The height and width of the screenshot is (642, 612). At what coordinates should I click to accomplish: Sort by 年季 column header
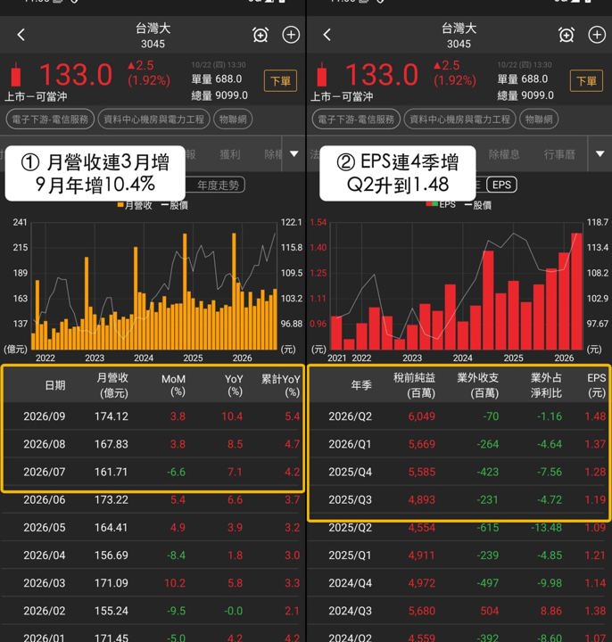(x=361, y=385)
